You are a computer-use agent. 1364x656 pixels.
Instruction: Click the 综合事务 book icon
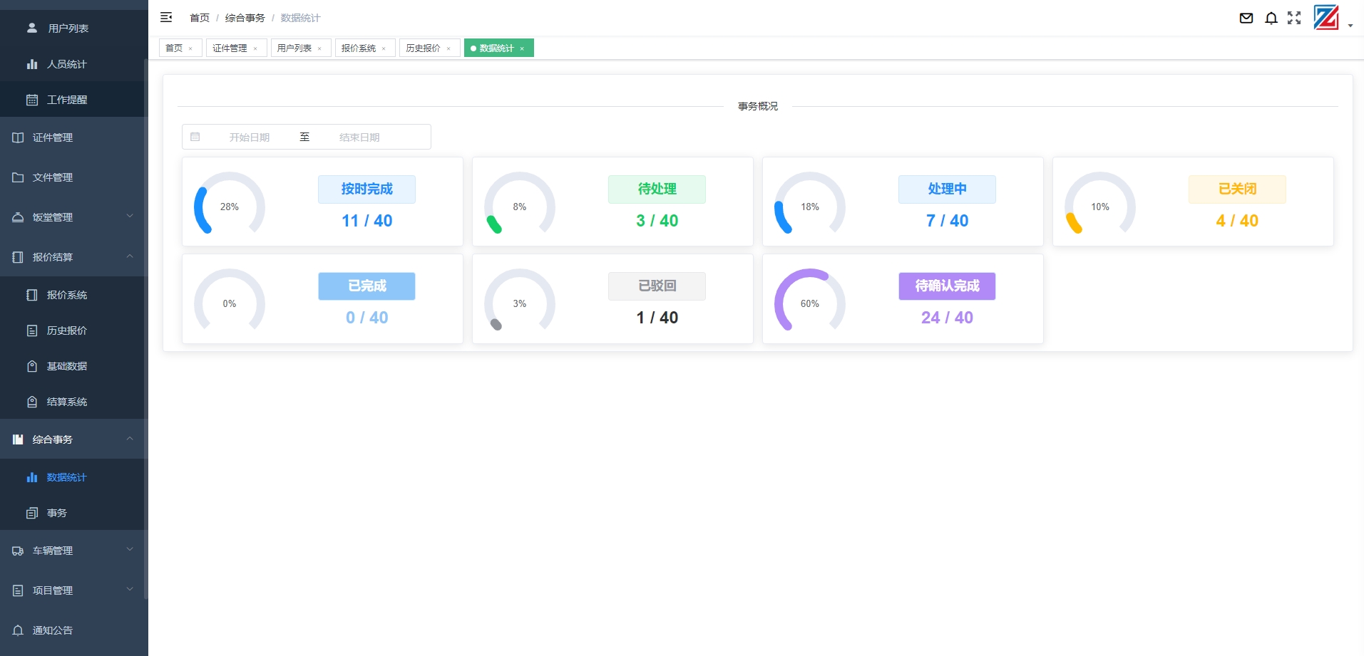(x=18, y=439)
